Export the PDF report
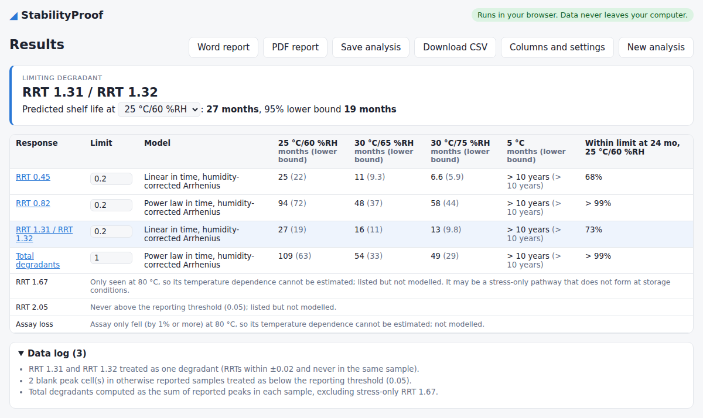The height and width of the screenshot is (418, 703). [x=295, y=47]
